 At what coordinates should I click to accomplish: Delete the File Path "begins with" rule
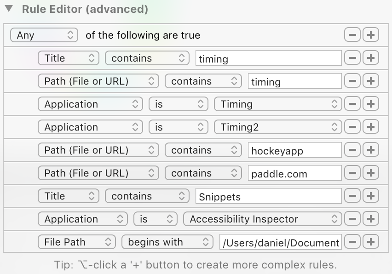352,242
